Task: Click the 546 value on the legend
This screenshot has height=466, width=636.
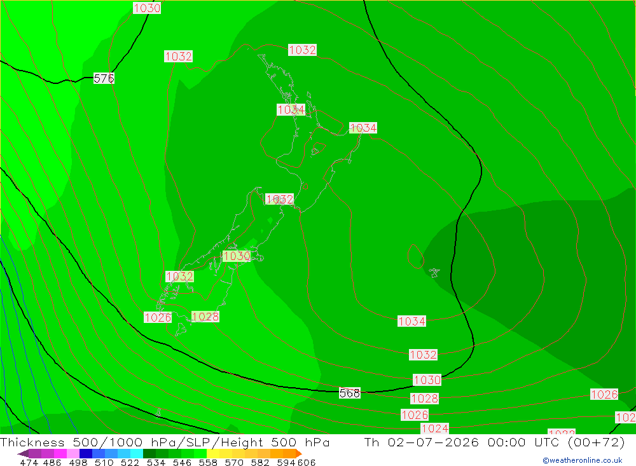Action: (182, 462)
